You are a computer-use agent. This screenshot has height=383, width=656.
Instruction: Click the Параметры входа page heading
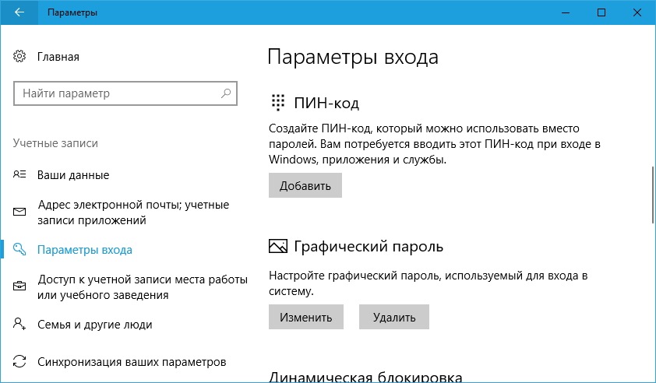(353, 58)
